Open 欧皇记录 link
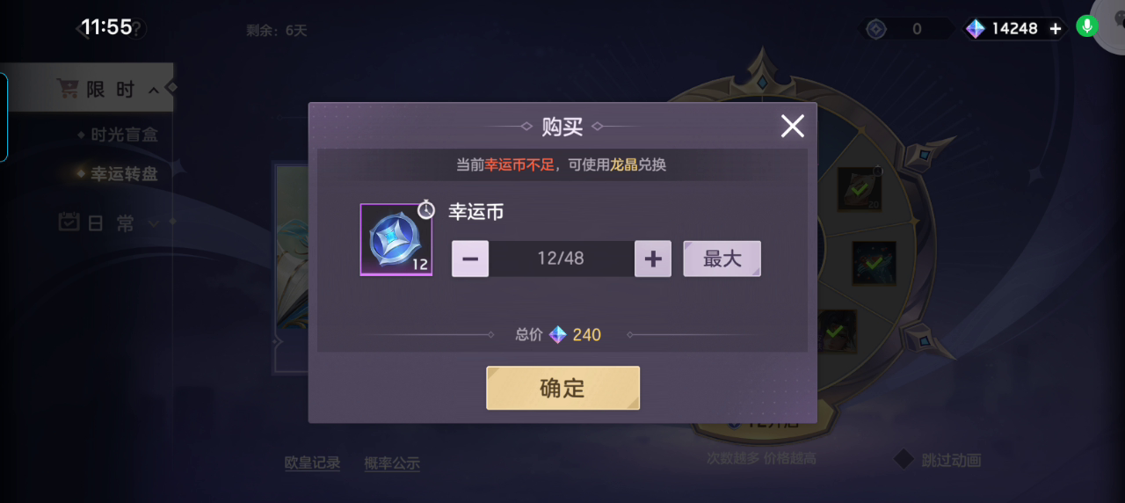Viewport: 1125px width, 503px height. (312, 463)
